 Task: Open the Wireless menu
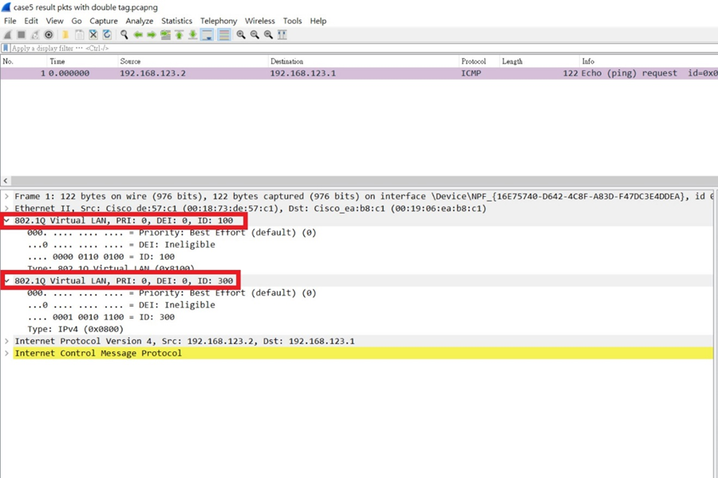(259, 21)
